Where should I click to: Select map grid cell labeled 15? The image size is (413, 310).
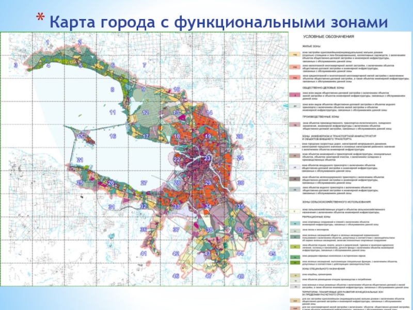pyautogui.click(x=80, y=136)
